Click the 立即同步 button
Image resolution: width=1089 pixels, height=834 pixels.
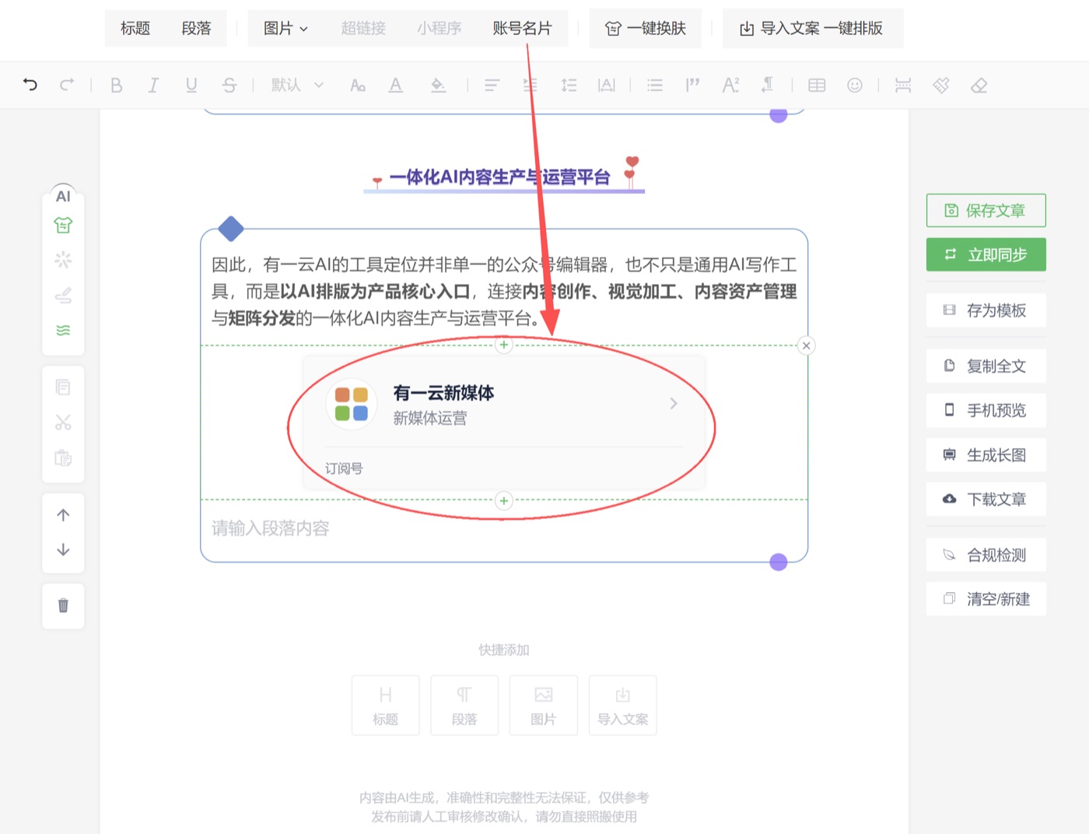coord(986,254)
